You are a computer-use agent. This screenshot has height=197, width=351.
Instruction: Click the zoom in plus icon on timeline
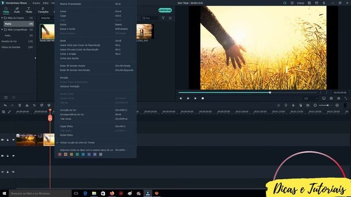click(337, 105)
